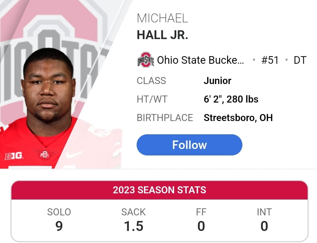
Task: Click the Streetsboro, OH birthplace value
Action: [238, 118]
